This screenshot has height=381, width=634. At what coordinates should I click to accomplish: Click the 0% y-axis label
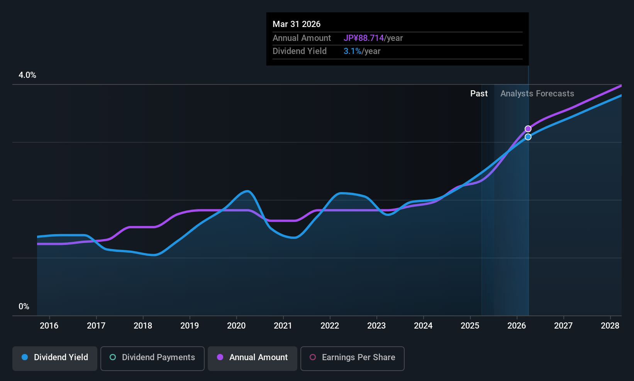24,307
